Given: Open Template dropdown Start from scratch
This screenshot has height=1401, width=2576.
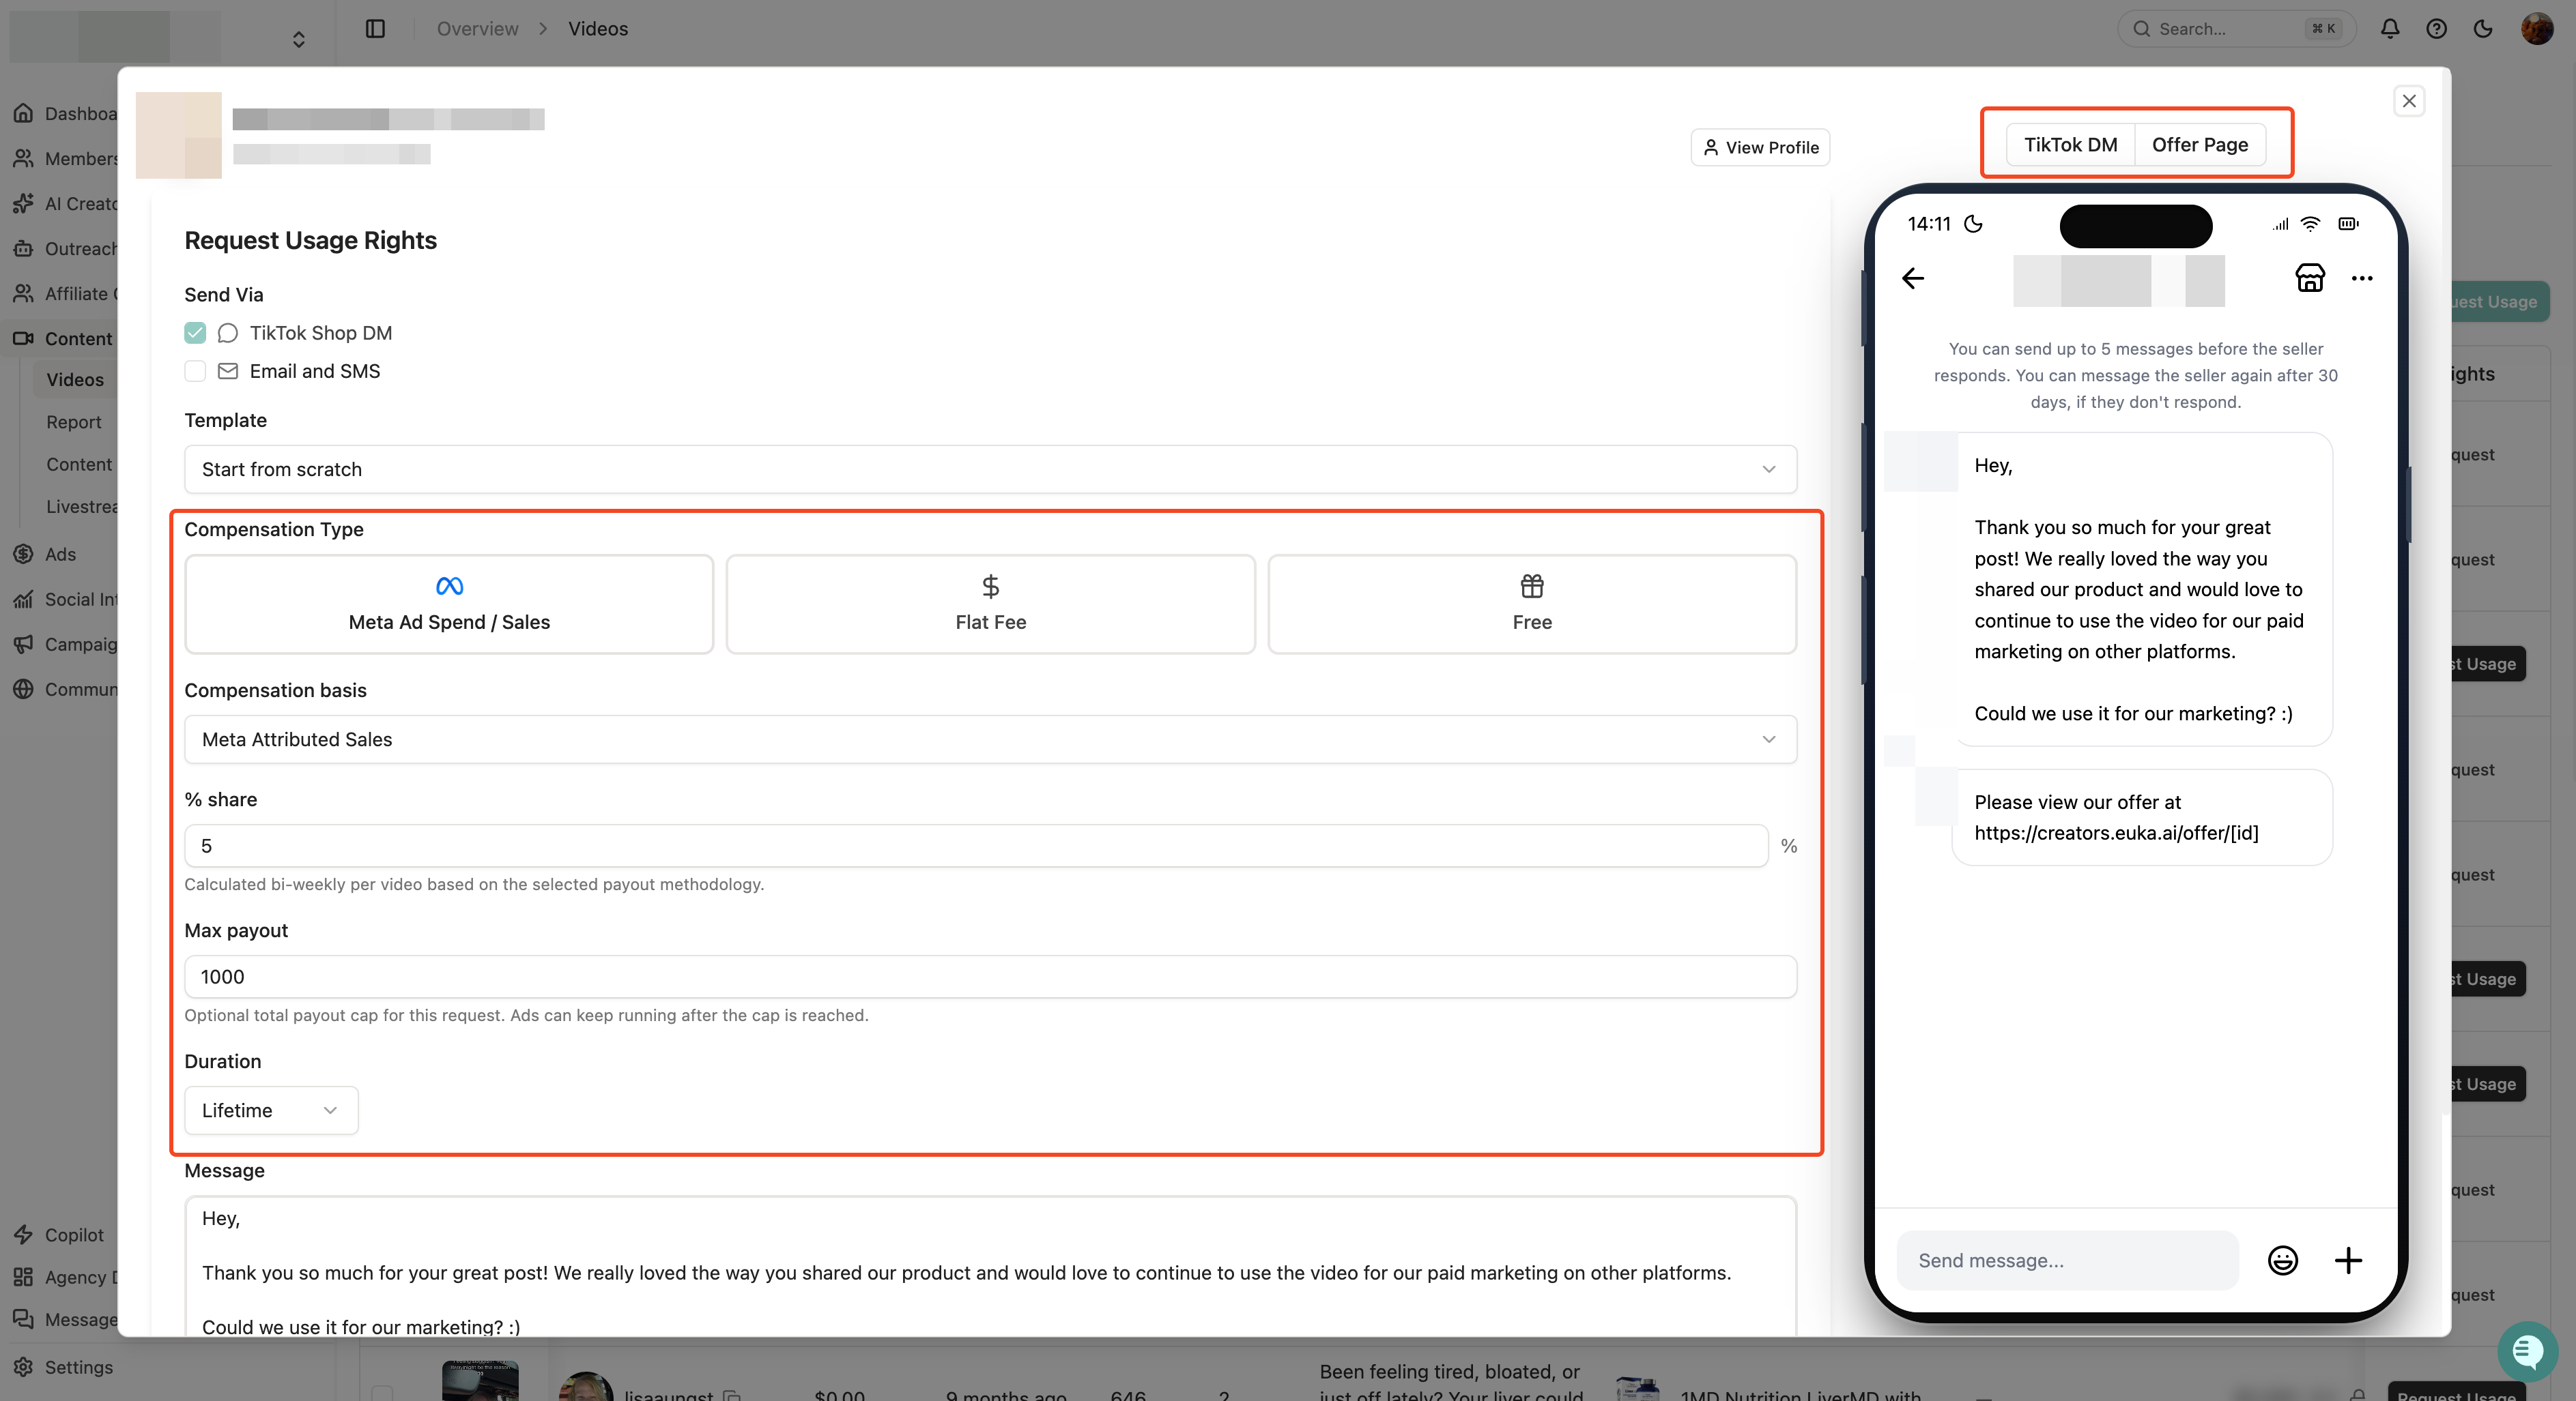Looking at the screenshot, I should pyautogui.click(x=990, y=470).
